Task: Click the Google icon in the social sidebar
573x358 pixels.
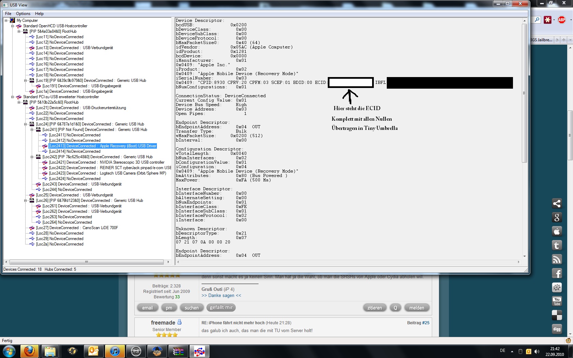Action: [x=557, y=218]
